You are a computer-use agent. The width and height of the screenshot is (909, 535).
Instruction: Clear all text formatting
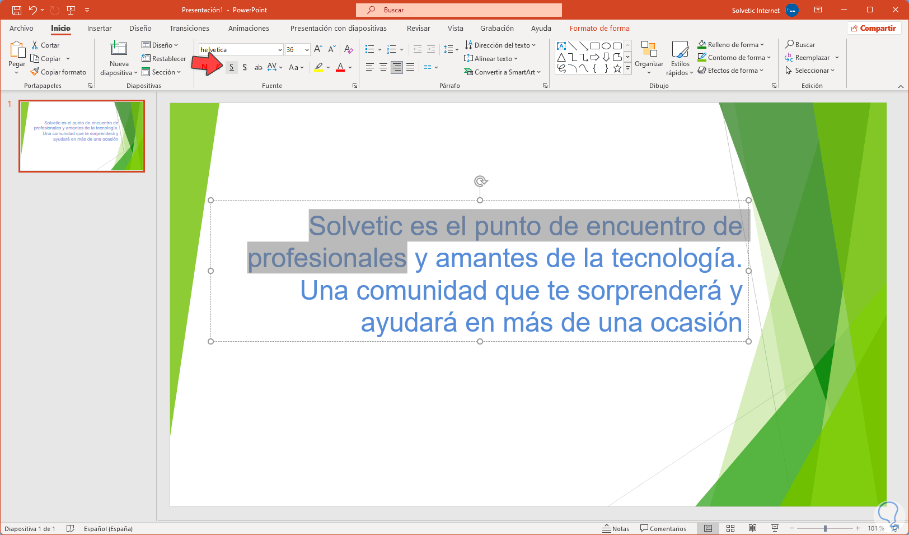(x=349, y=49)
